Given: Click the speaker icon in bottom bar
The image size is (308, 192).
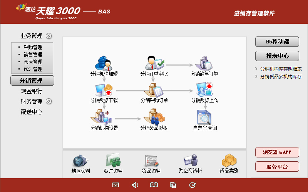Looking at the screenshot, I should (x=135, y=185).
